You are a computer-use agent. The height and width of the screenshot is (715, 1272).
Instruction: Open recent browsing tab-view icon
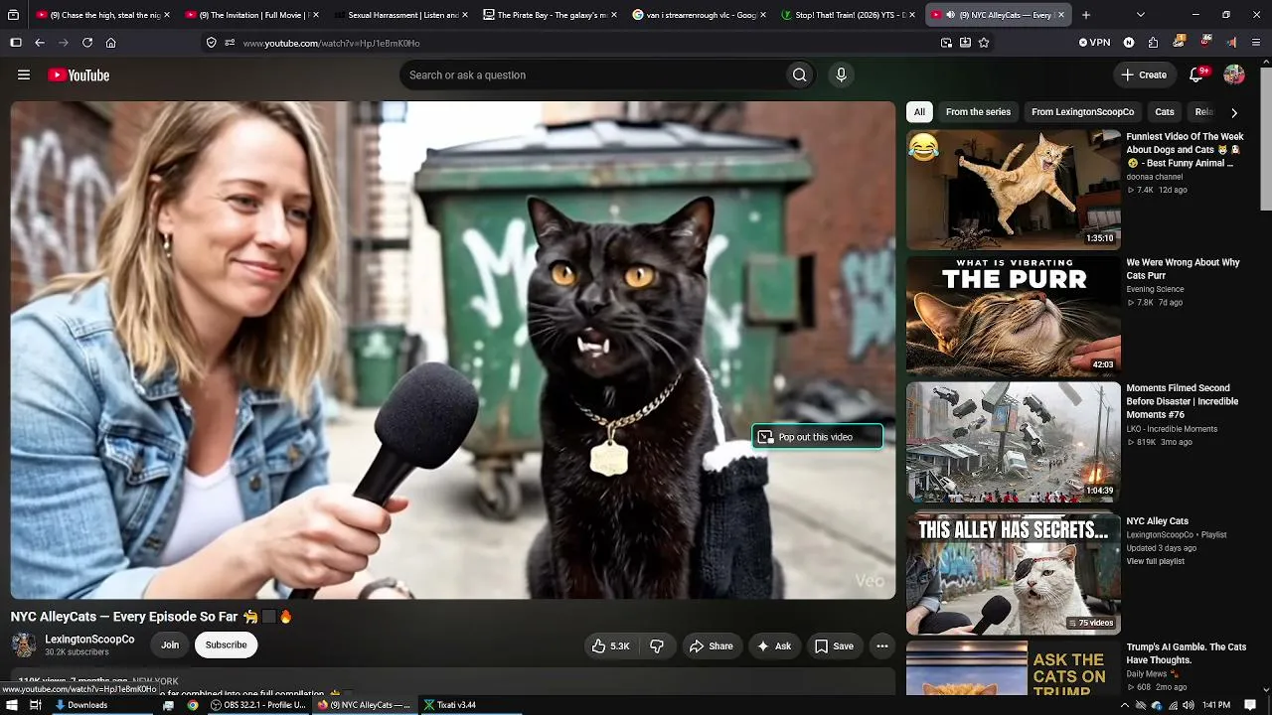click(16, 15)
